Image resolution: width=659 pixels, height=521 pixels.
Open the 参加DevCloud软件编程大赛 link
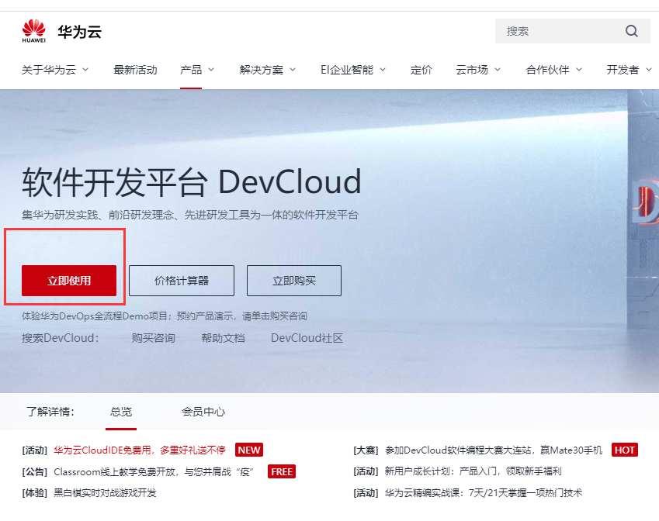click(494, 450)
